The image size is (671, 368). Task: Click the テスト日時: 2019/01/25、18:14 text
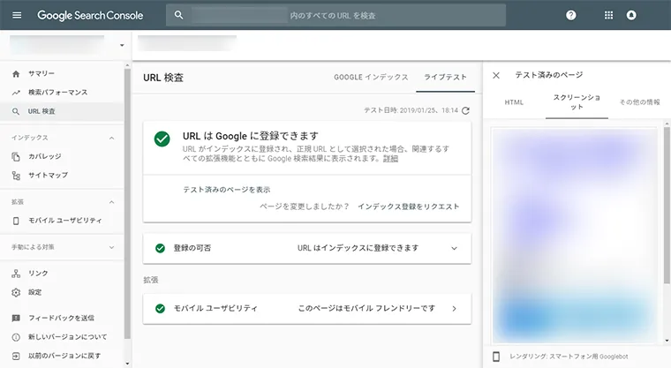point(411,110)
